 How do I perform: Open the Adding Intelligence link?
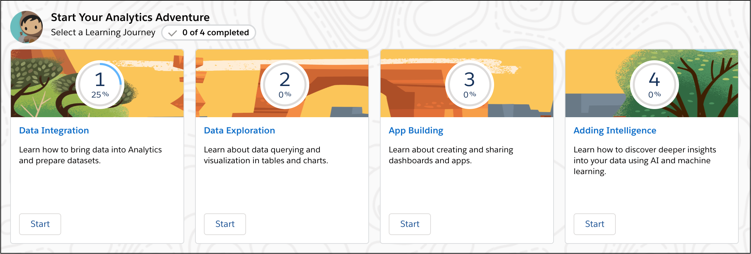tap(615, 130)
